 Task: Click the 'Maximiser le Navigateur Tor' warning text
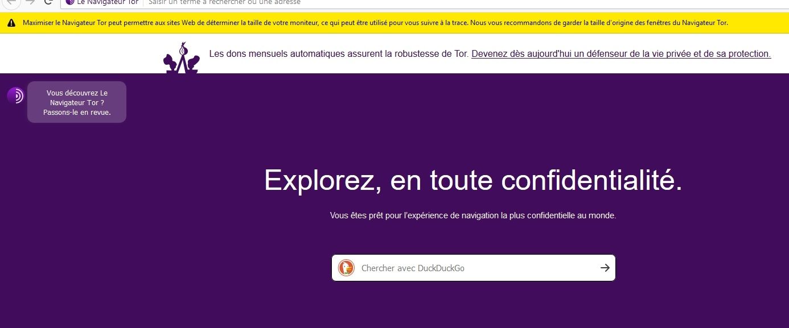tap(375, 23)
